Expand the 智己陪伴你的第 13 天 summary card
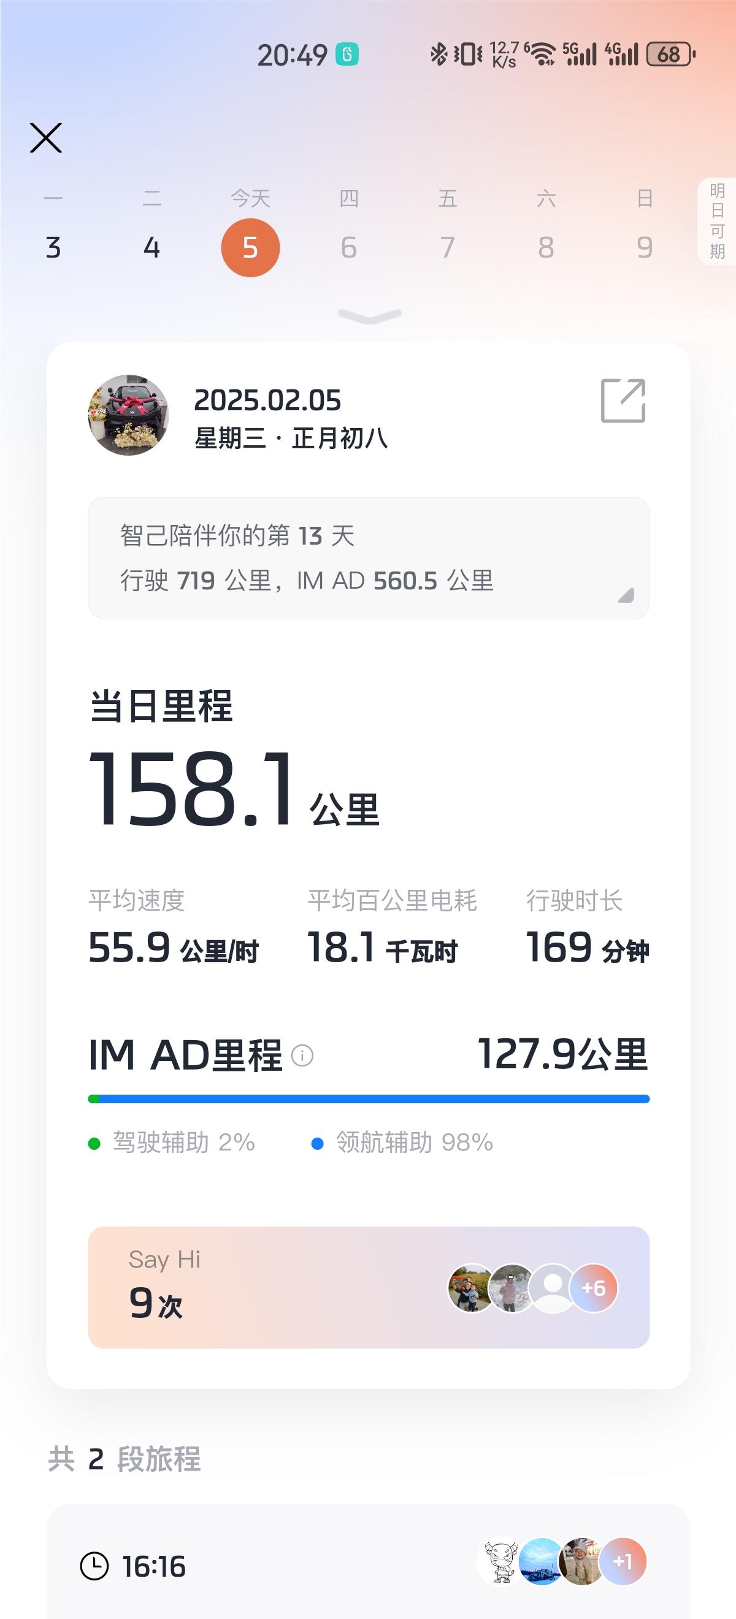The width and height of the screenshot is (736, 1619). click(x=369, y=557)
